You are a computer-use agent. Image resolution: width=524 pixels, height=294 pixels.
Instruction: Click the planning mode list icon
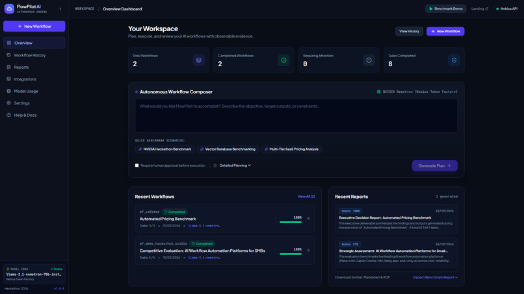coord(215,165)
